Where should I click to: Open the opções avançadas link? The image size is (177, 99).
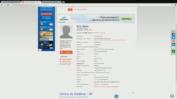click(x=80, y=10)
